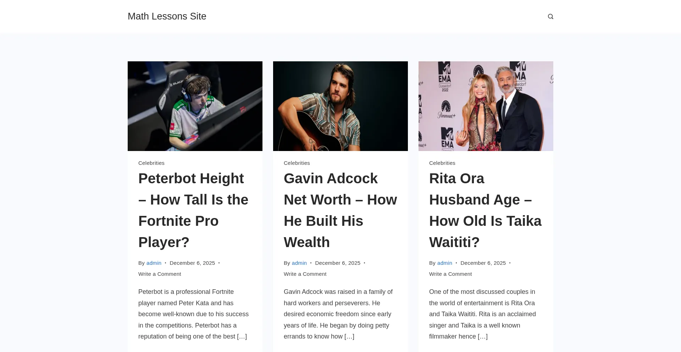This screenshot has width=681, height=352.
Task: Write a Comment on the Gavin Adcock post
Action: (305, 274)
